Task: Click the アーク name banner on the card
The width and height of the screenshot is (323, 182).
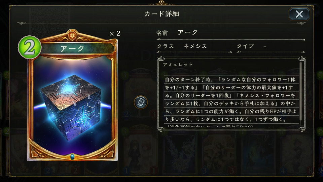Action: [x=72, y=49]
